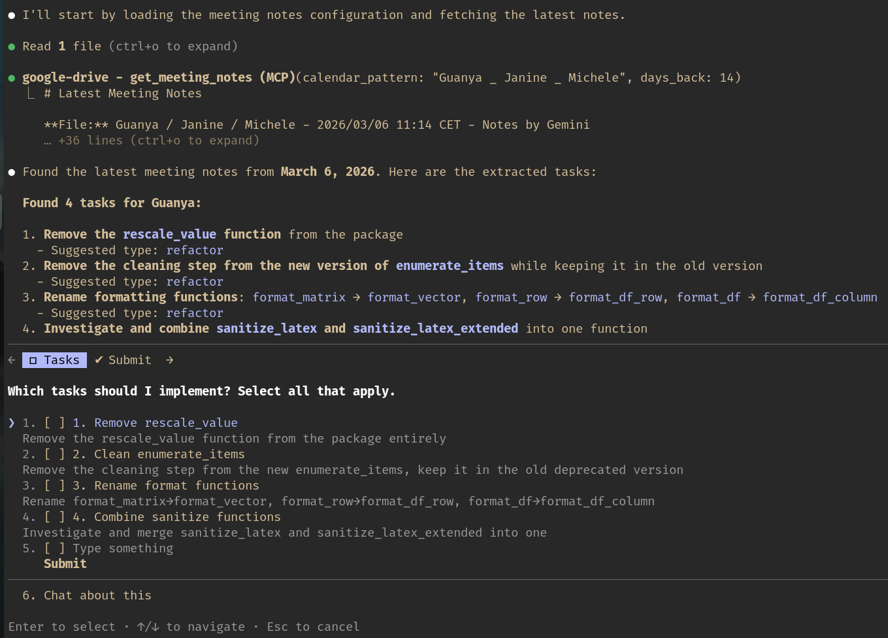Enable the Rename format functions checkbox
Screen dimensions: 888x638
[55, 486]
